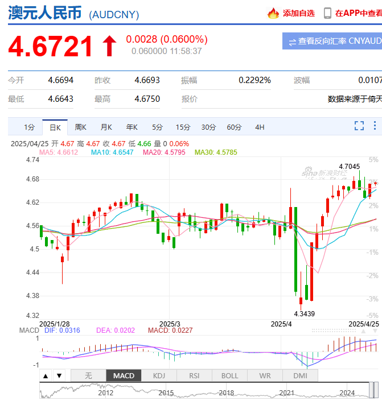Select the BOLL indicator option
The height and width of the screenshot is (401, 382).
[x=229, y=375]
